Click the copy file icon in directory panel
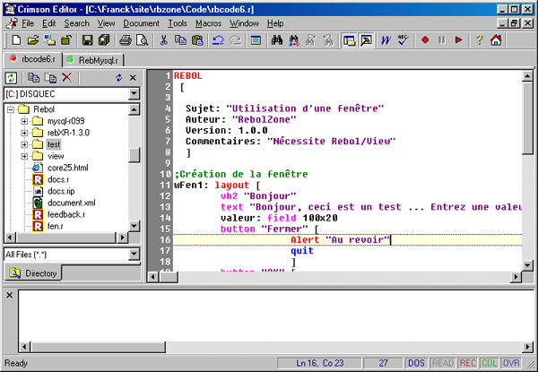 coord(34,78)
